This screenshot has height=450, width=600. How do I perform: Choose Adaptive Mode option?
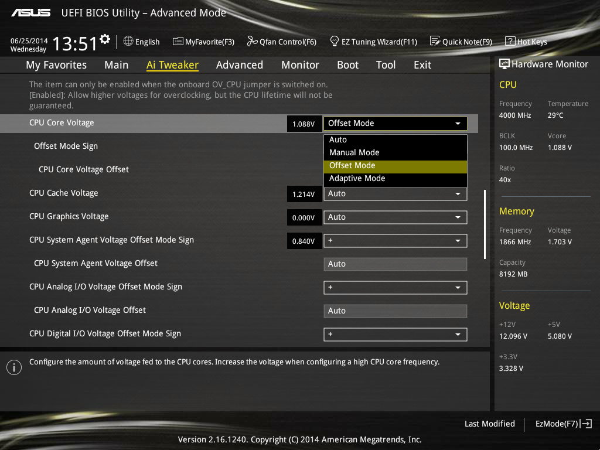(396, 178)
